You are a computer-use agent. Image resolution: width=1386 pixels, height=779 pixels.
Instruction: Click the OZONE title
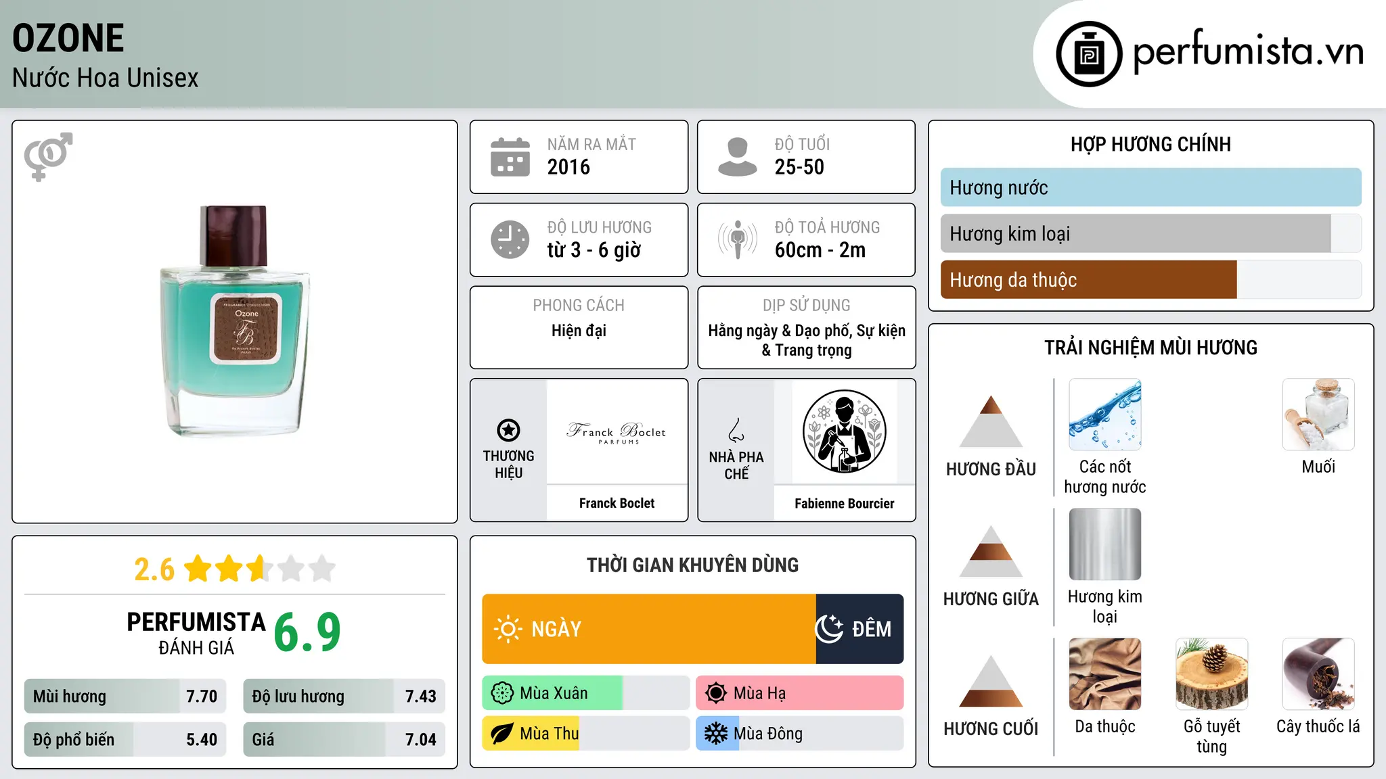click(68, 38)
